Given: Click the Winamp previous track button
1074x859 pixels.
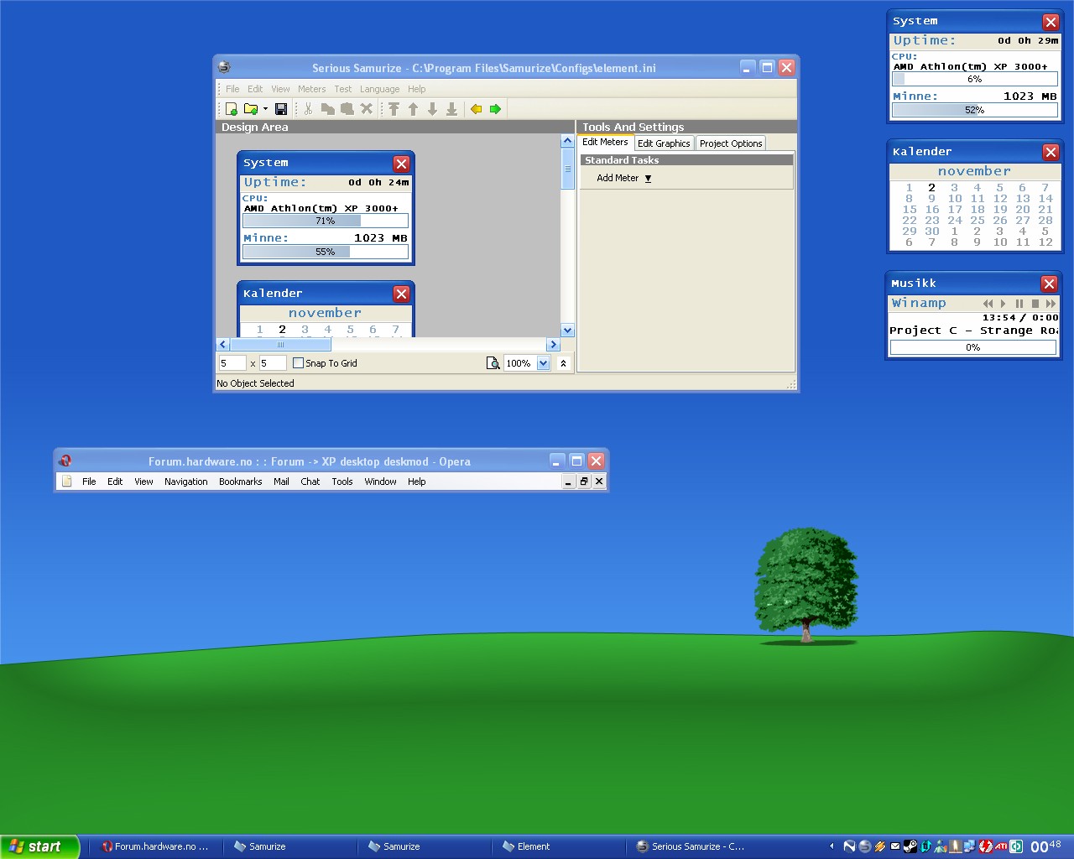Looking at the screenshot, I should 988,304.
